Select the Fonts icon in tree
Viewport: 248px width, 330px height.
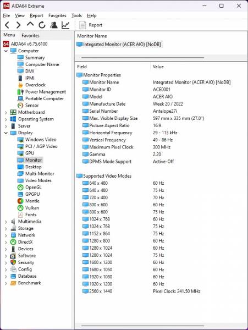(20, 215)
